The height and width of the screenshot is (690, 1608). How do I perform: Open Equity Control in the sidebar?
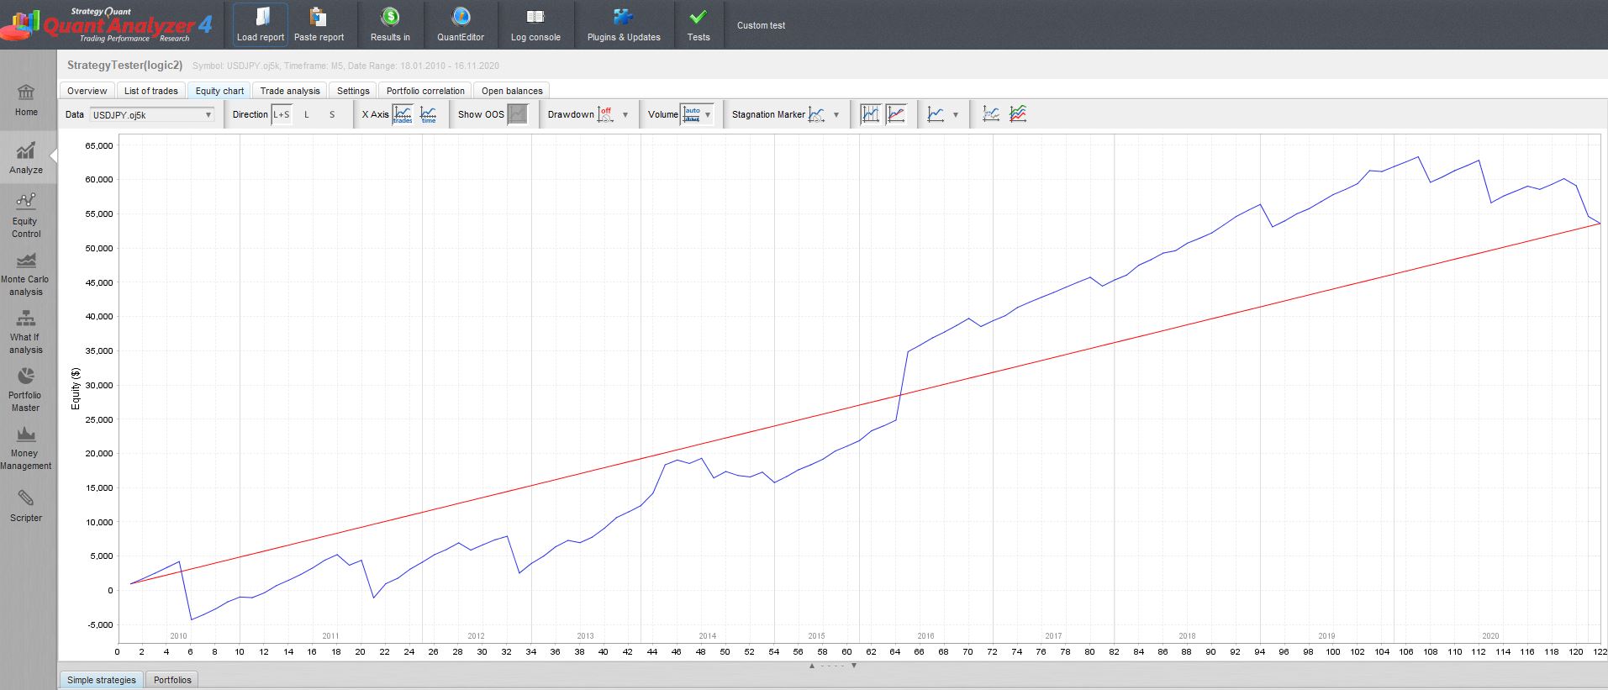coord(26,215)
